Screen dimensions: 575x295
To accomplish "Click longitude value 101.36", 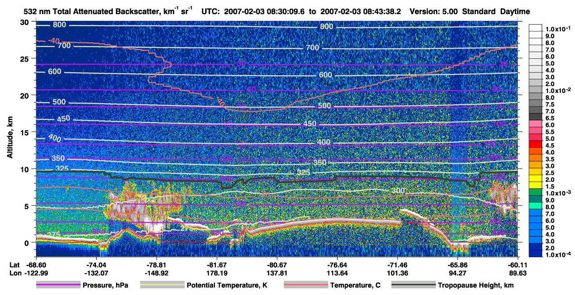I will coord(397,273).
